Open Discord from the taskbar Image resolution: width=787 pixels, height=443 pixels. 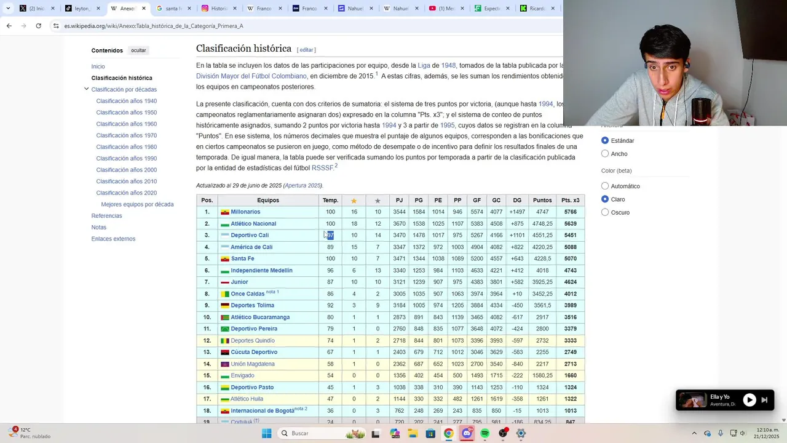pos(467,433)
